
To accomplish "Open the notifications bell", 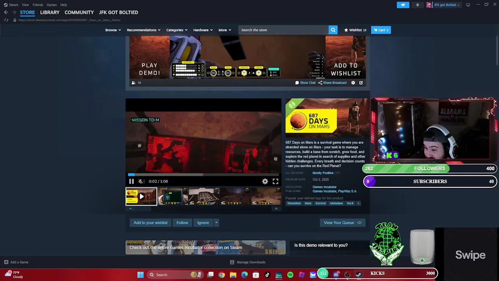I will tap(418, 5).
